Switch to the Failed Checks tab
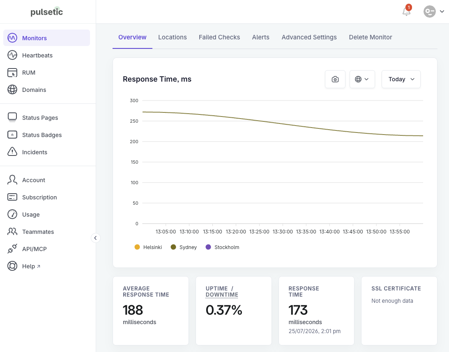449x352 pixels. point(219,37)
